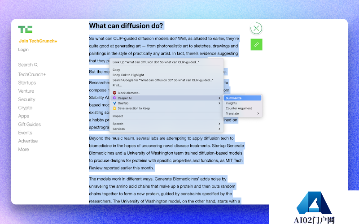Expand the Services submenu arrow
The height and width of the screenshot is (224, 359).
click(x=219, y=129)
